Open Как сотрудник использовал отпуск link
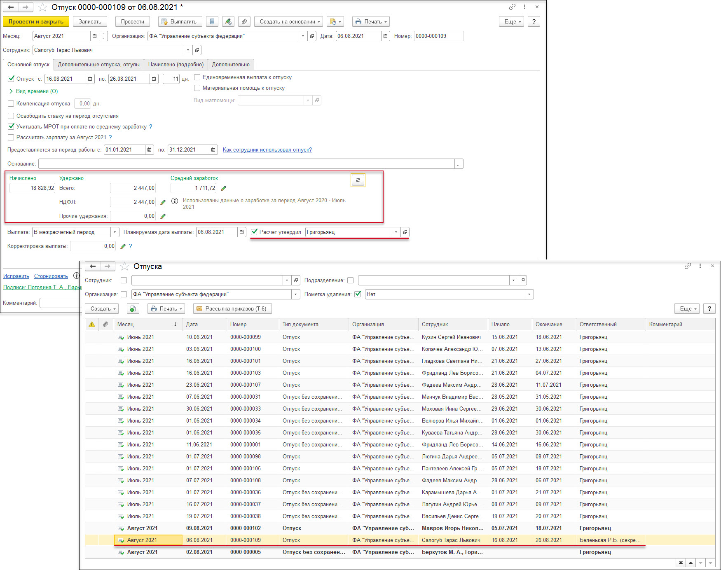 click(x=267, y=150)
